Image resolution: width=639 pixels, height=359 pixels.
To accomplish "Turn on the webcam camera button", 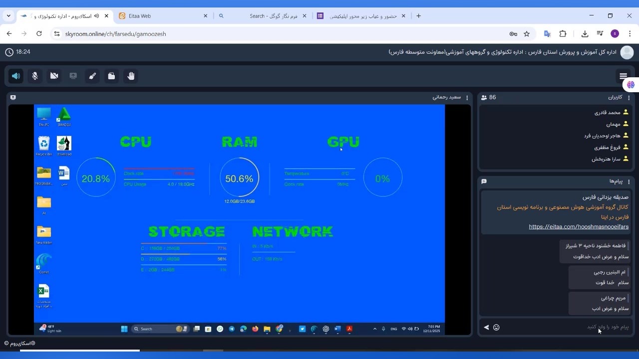I will point(54,76).
